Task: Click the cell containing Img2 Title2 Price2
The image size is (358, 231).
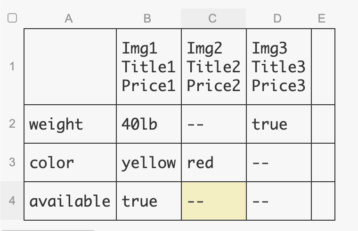Action: 213,66
